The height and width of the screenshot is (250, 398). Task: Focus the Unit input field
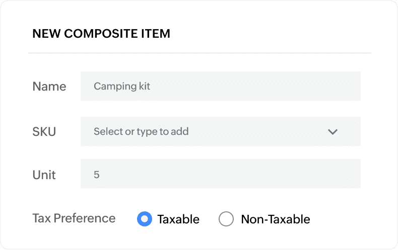coord(220,174)
